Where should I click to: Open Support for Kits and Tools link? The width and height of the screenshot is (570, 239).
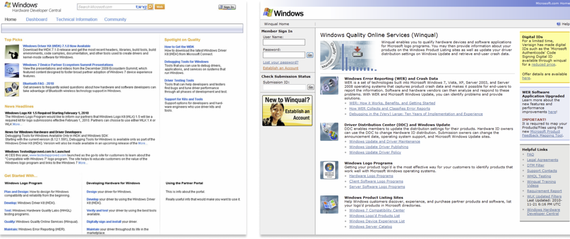(x=184, y=99)
